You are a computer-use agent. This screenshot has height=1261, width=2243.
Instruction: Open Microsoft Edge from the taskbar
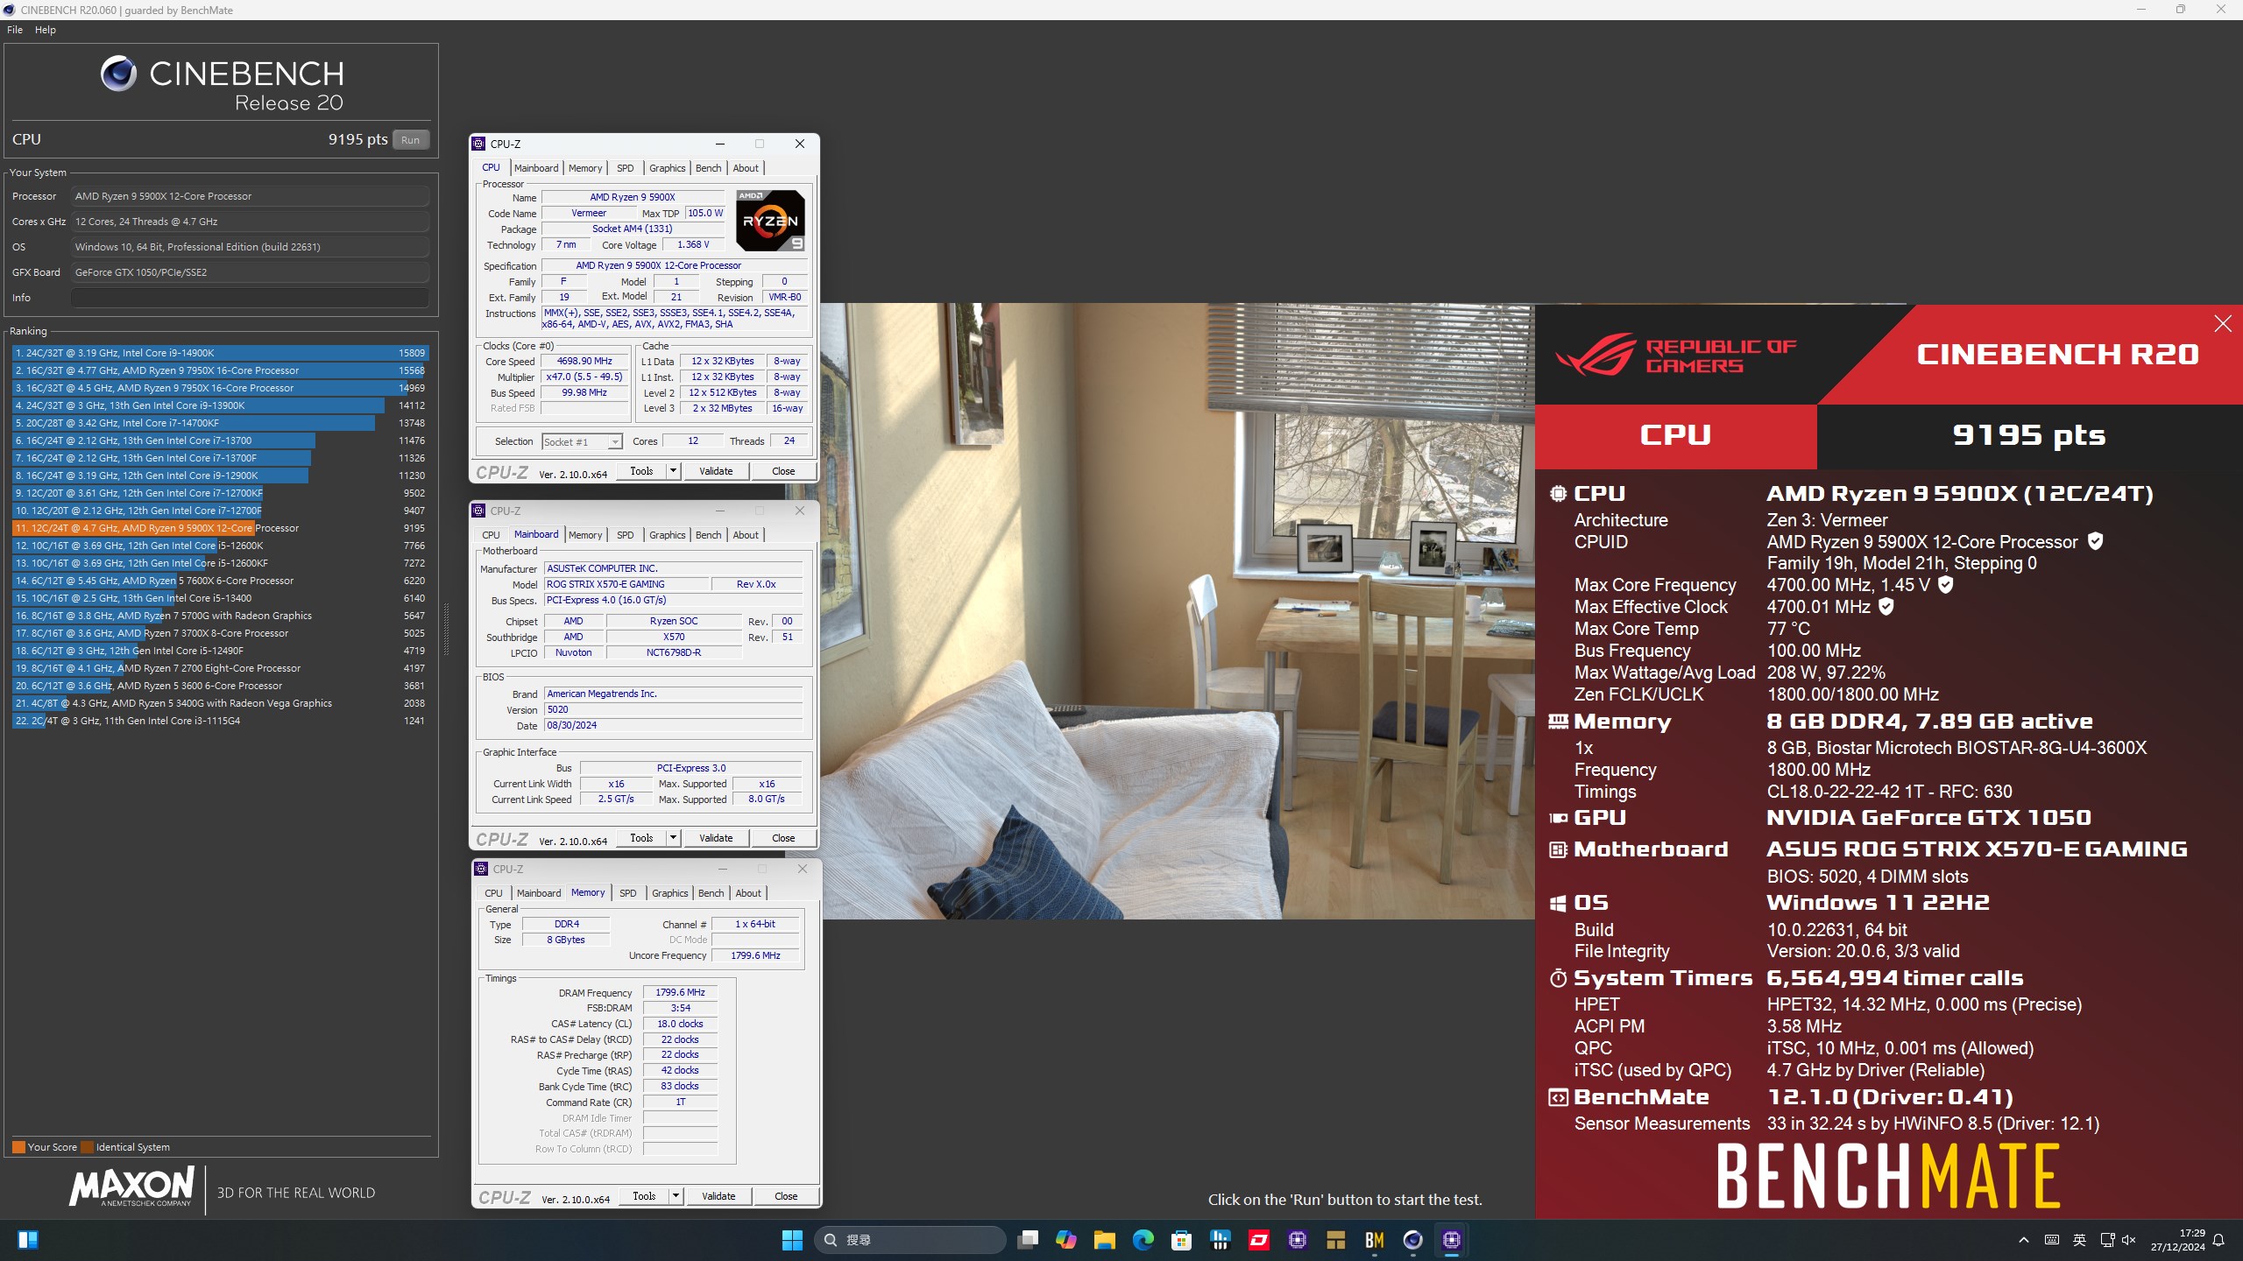click(1143, 1240)
